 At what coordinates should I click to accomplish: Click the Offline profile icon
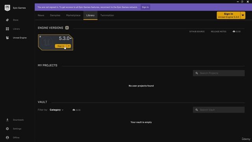[x=7, y=138]
